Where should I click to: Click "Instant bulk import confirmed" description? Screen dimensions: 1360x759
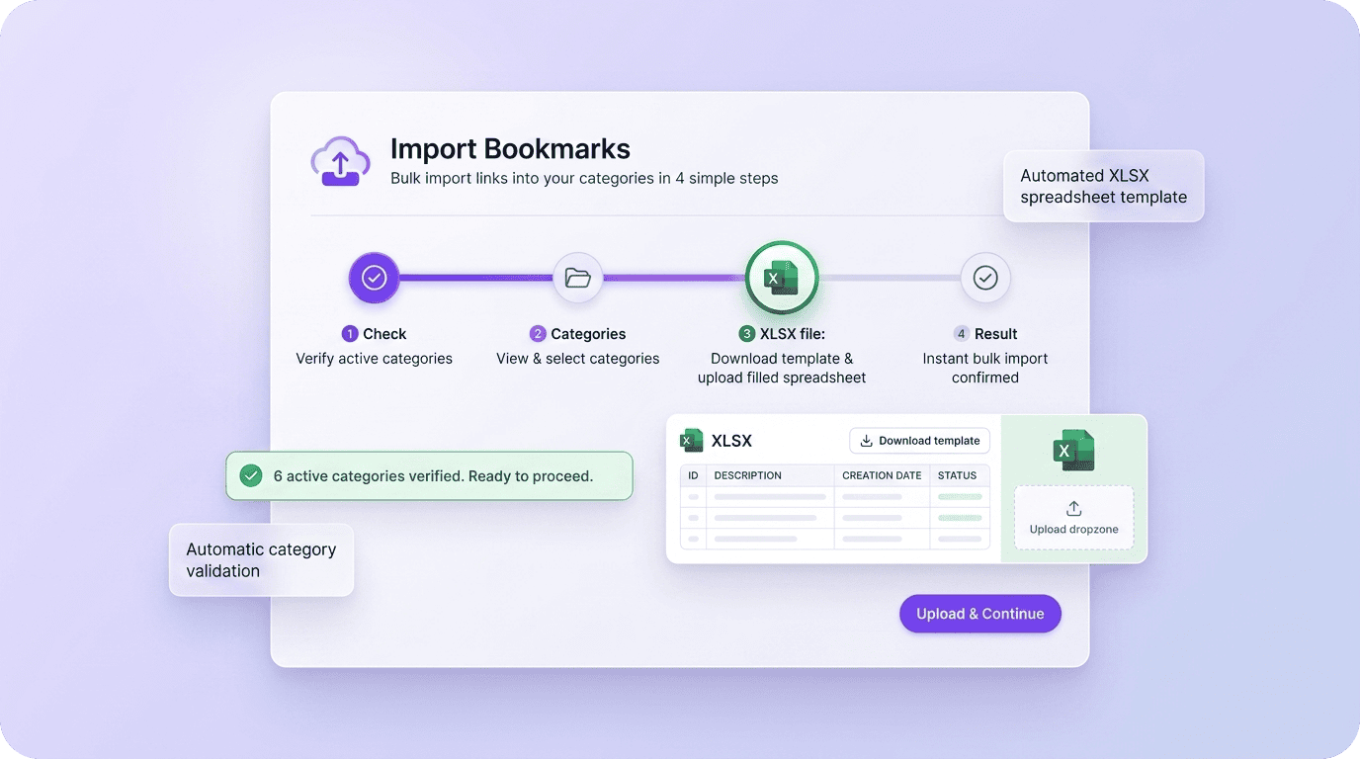(985, 369)
